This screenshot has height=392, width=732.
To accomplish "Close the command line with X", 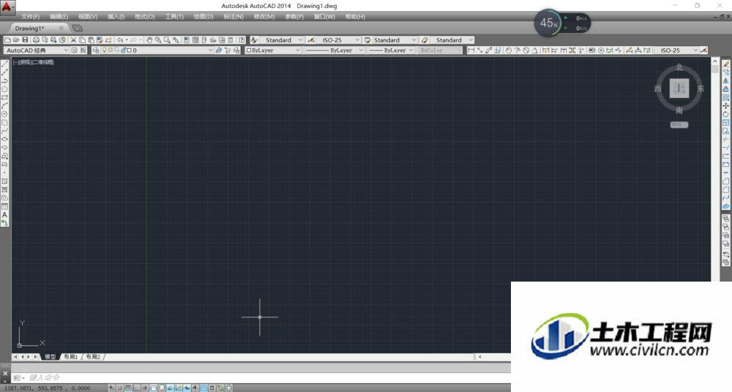I will (x=5, y=373).
